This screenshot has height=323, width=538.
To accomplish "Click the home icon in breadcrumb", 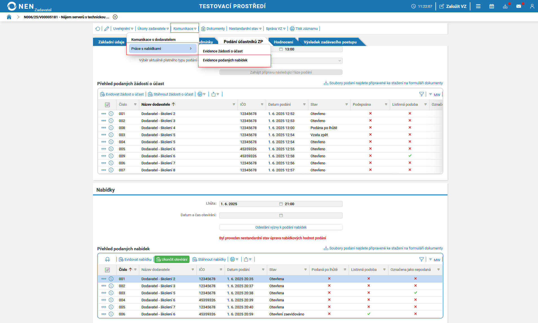I will point(9,17).
